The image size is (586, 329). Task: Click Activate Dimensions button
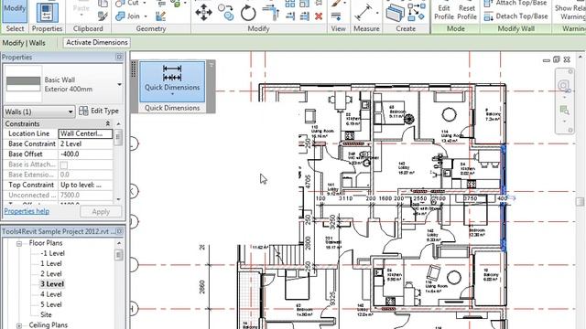click(x=97, y=43)
